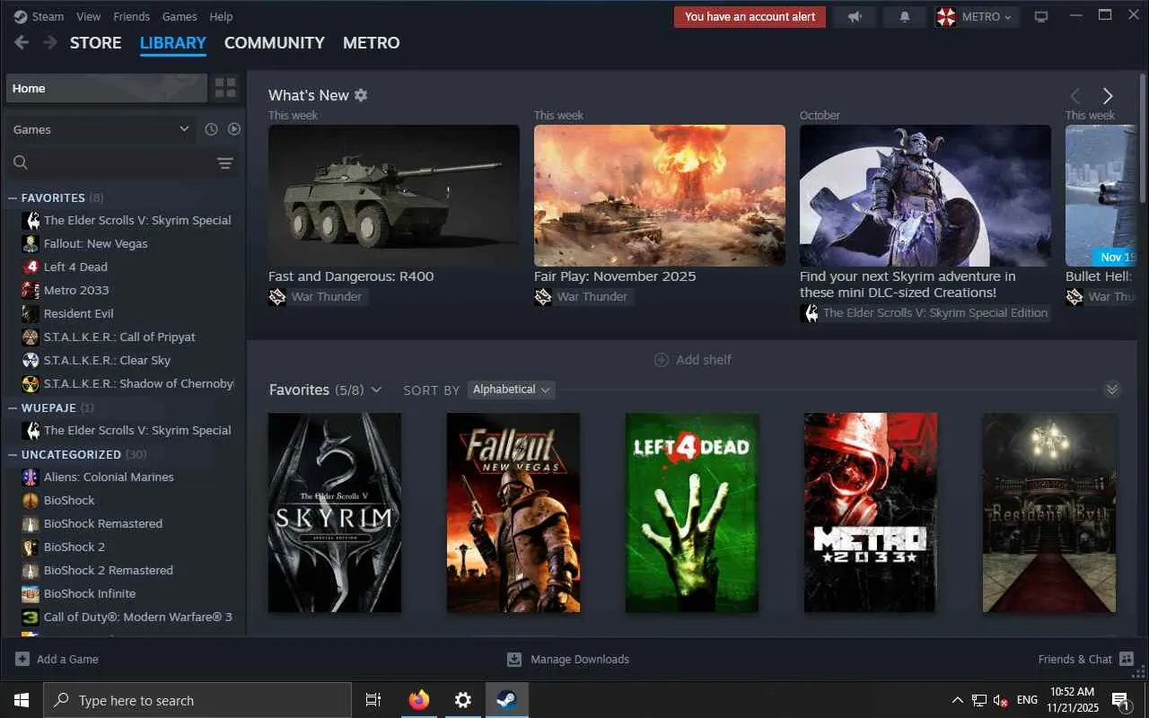This screenshot has width=1149, height=718.
Task: Switch library to grid collections view
Action: coord(225,88)
